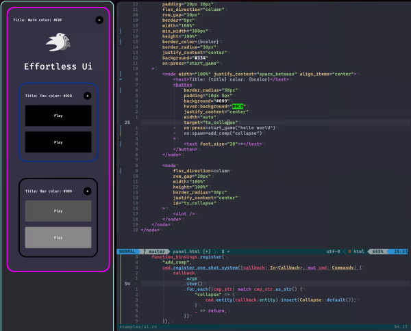The width and height of the screenshot is (411, 331).
Task: Click the .iter() line in Rust pane
Action: (193, 284)
